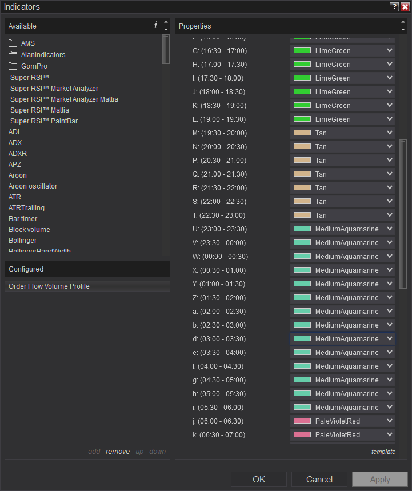Select Super RSI™ PaintBar indicator
Image resolution: width=412 pixels, height=491 pixels.
click(44, 121)
